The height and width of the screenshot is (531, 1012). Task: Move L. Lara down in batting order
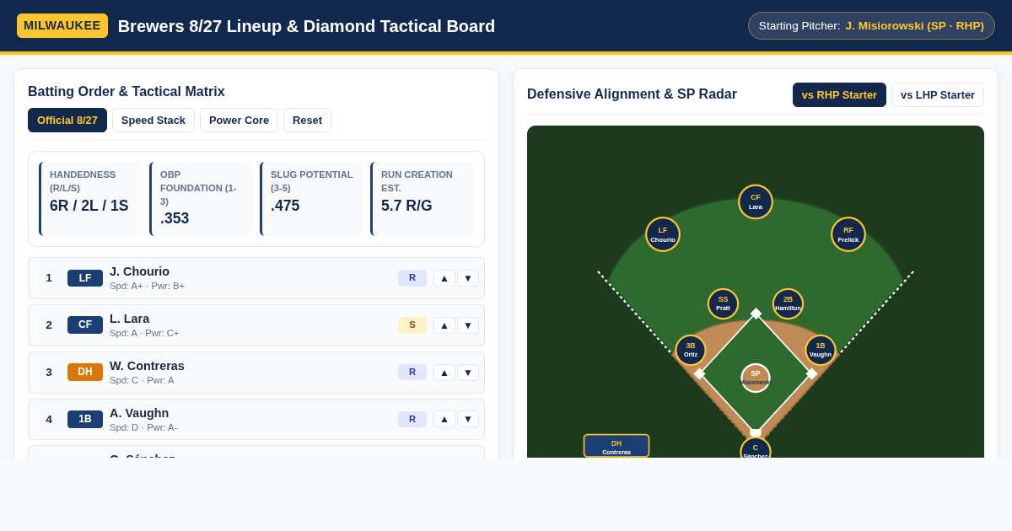point(468,325)
